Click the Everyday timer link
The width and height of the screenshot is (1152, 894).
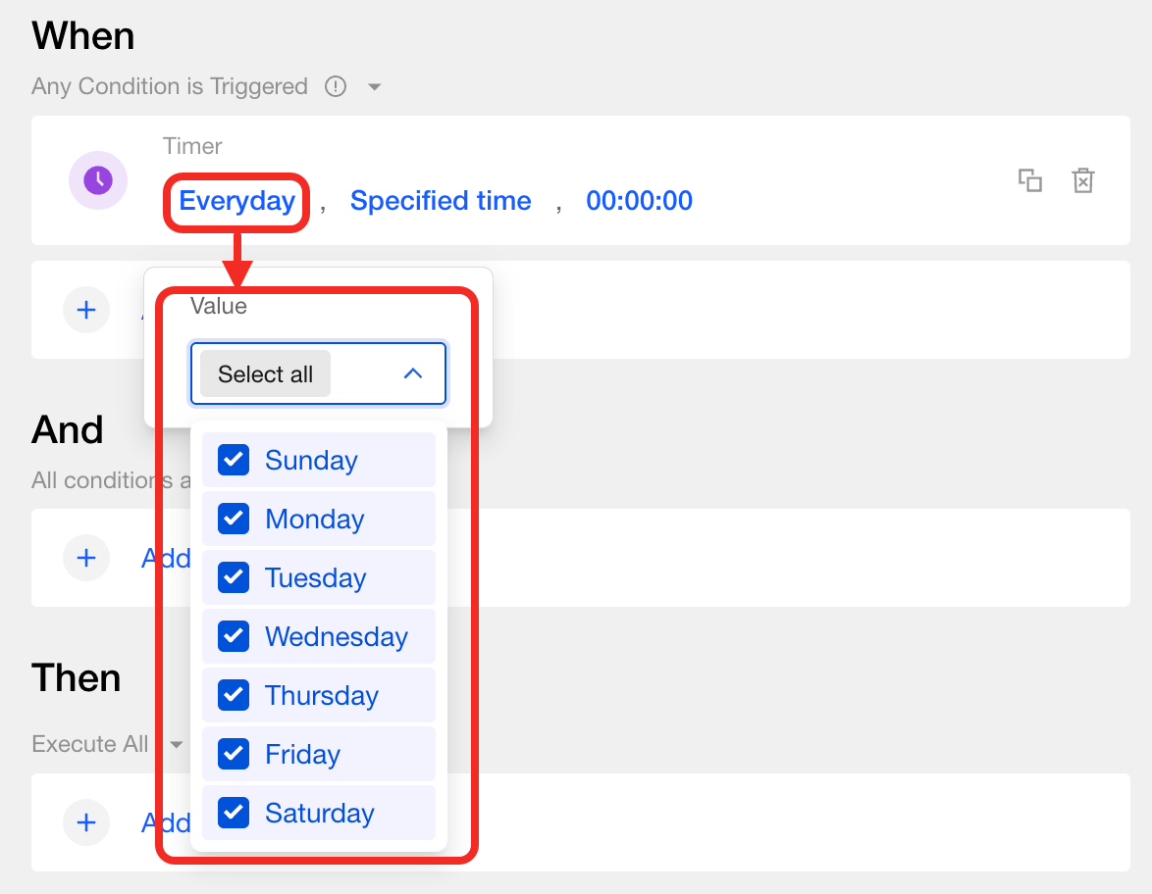click(236, 201)
